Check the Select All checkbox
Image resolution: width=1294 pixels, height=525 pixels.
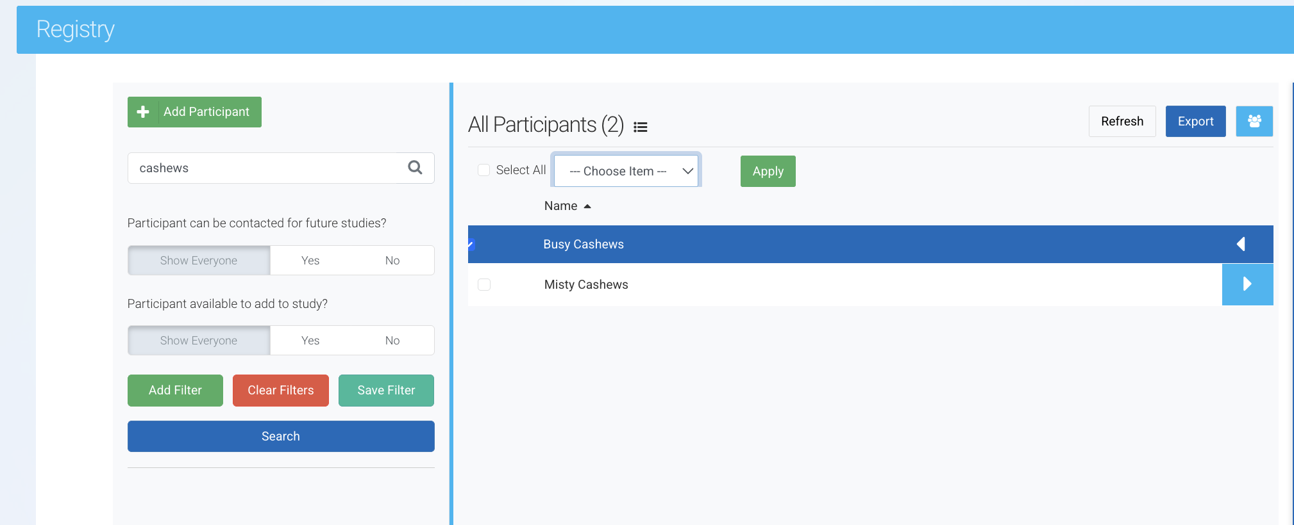pyautogui.click(x=484, y=170)
